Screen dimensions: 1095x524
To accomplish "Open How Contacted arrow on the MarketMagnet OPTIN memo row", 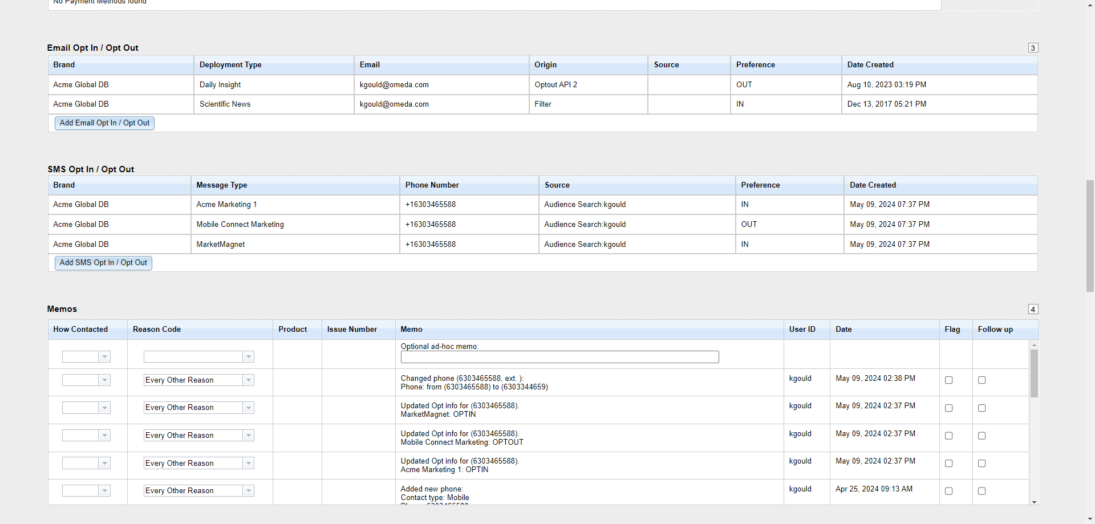I will 104,408.
